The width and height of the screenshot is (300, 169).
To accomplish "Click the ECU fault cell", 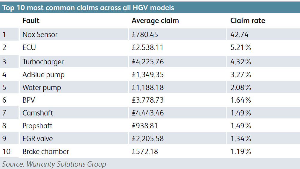I will pos(29,47).
